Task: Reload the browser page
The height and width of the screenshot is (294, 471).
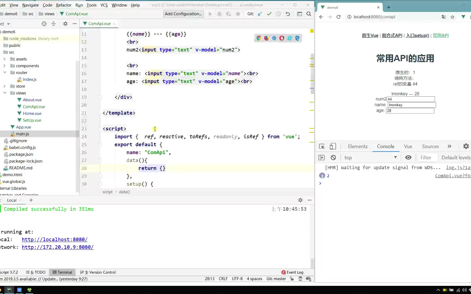Action: [339, 17]
